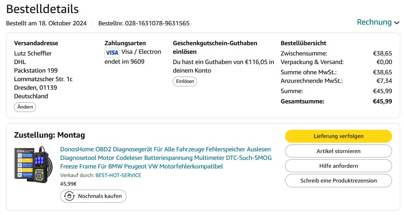Click the buy-again cart icon

pyautogui.click(x=70, y=196)
